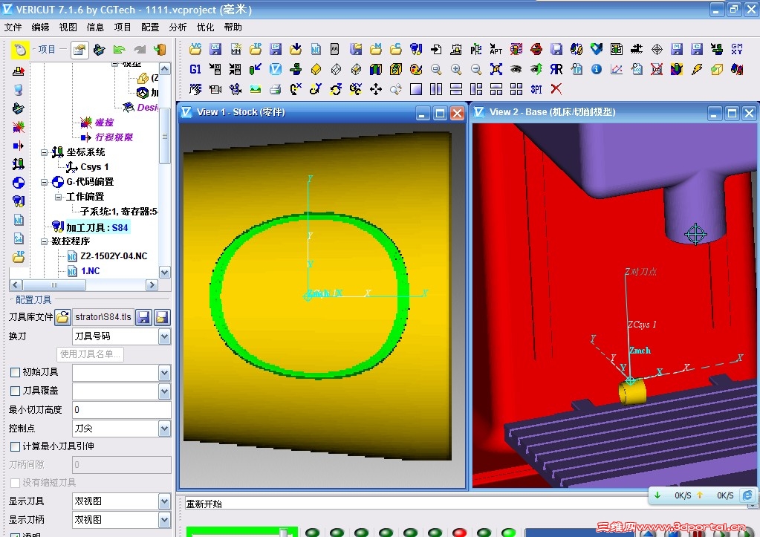Open the 初始刀具 dropdown list
The image size is (760, 537).
tap(164, 373)
